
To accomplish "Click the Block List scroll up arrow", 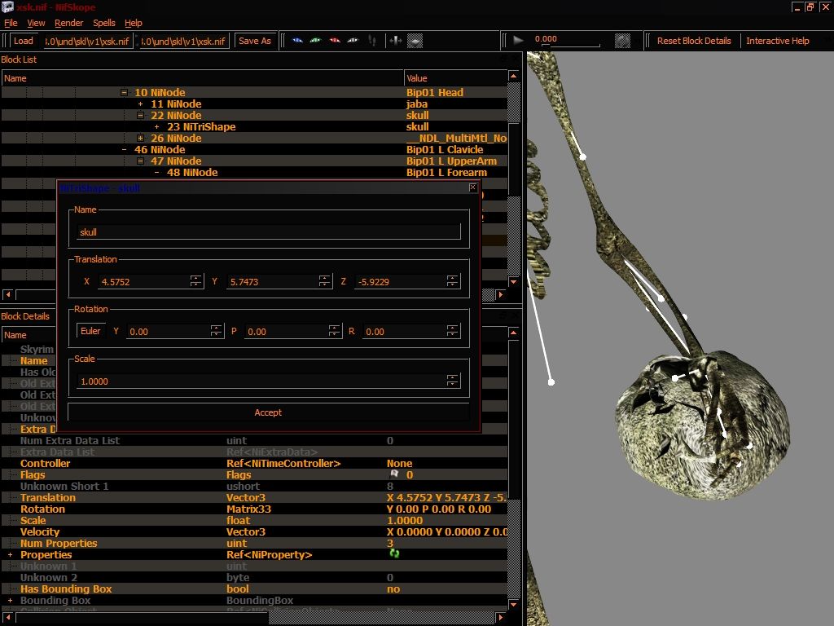I will tap(513, 76).
